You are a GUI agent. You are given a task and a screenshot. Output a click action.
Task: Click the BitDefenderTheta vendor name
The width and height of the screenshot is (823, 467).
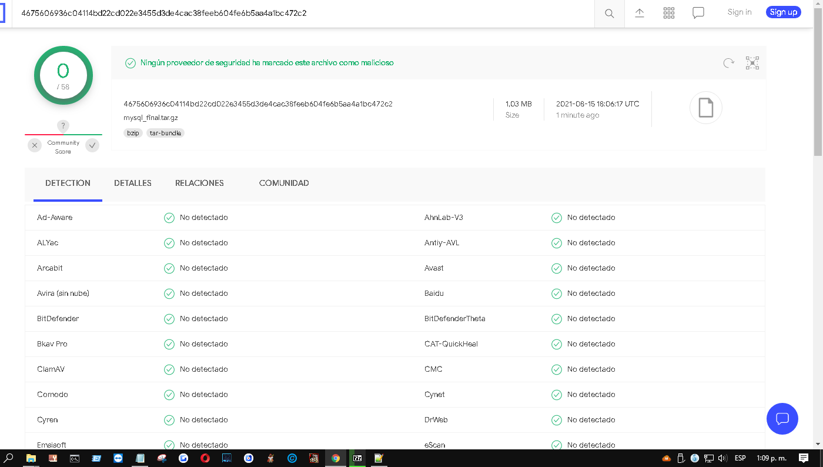(455, 319)
